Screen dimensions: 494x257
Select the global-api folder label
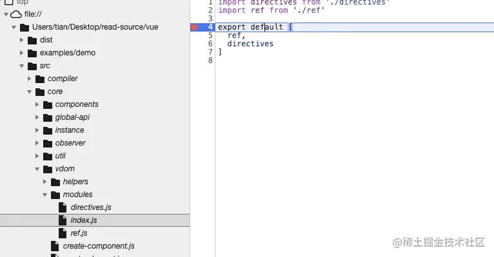72,117
